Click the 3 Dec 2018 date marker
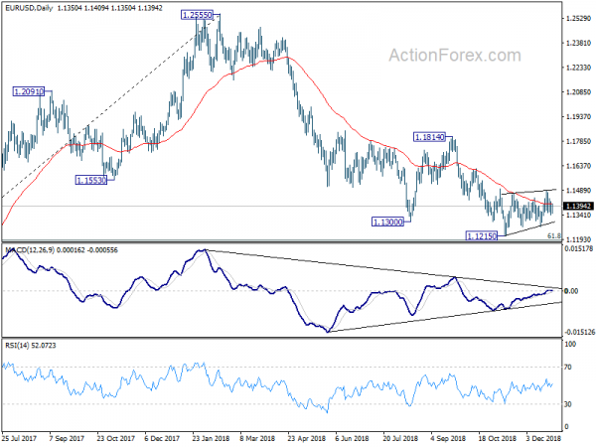 click(543, 438)
